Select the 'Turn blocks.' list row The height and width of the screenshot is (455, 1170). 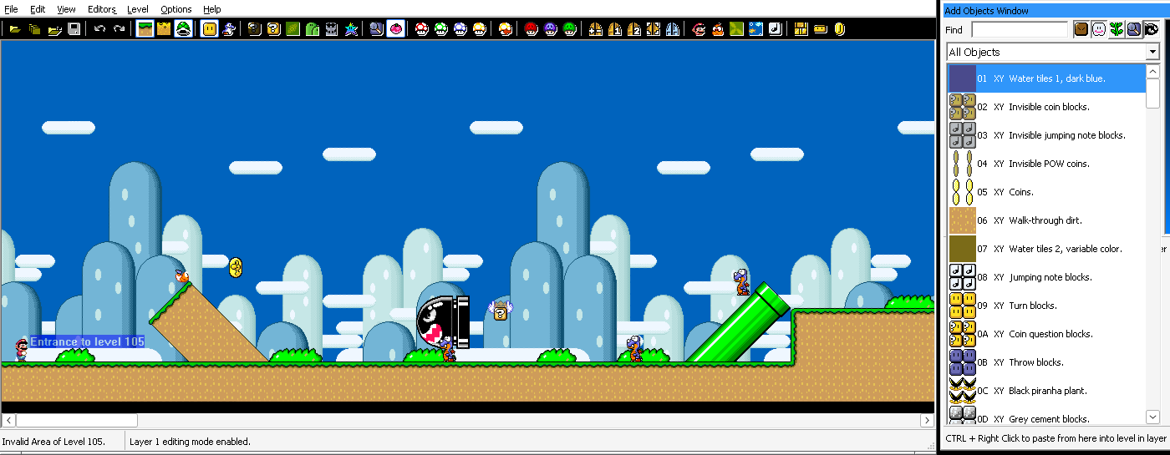(x=1046, y=306)
